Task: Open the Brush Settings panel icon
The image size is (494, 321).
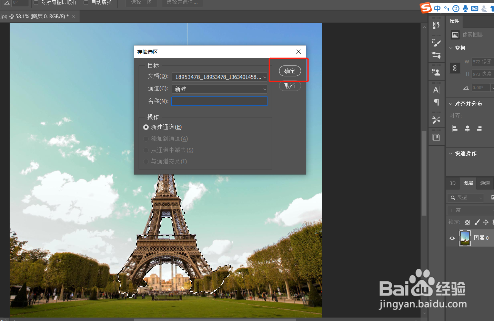Action: click(436, 43)
